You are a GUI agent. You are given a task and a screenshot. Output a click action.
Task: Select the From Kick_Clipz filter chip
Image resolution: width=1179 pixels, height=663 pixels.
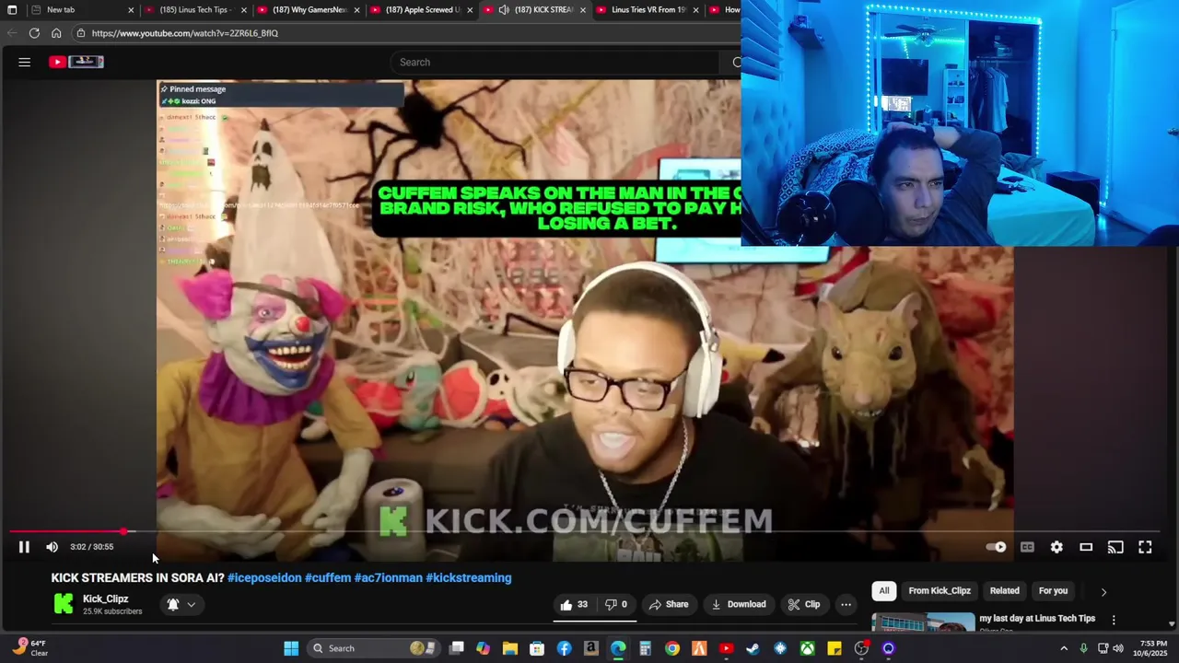pyautogui.click(x=940, y=590)
